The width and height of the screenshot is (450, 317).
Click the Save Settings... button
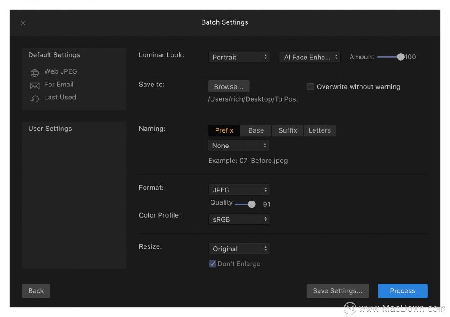(337, 291)
